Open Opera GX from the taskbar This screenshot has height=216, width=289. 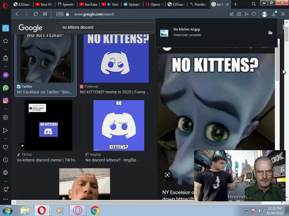coord(78,210)
